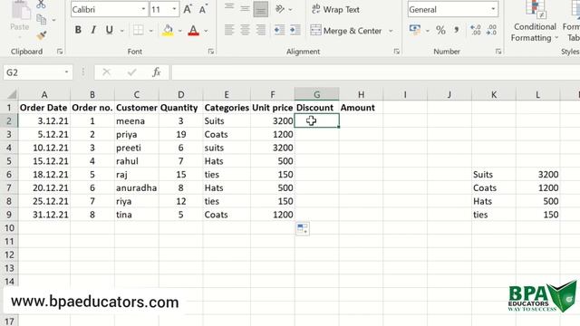
Task: Open the Alignment dialog launcher
Action: click(397, 52)
